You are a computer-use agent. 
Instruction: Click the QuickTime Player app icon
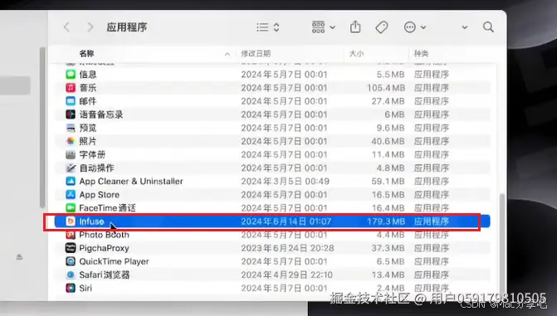71,261
